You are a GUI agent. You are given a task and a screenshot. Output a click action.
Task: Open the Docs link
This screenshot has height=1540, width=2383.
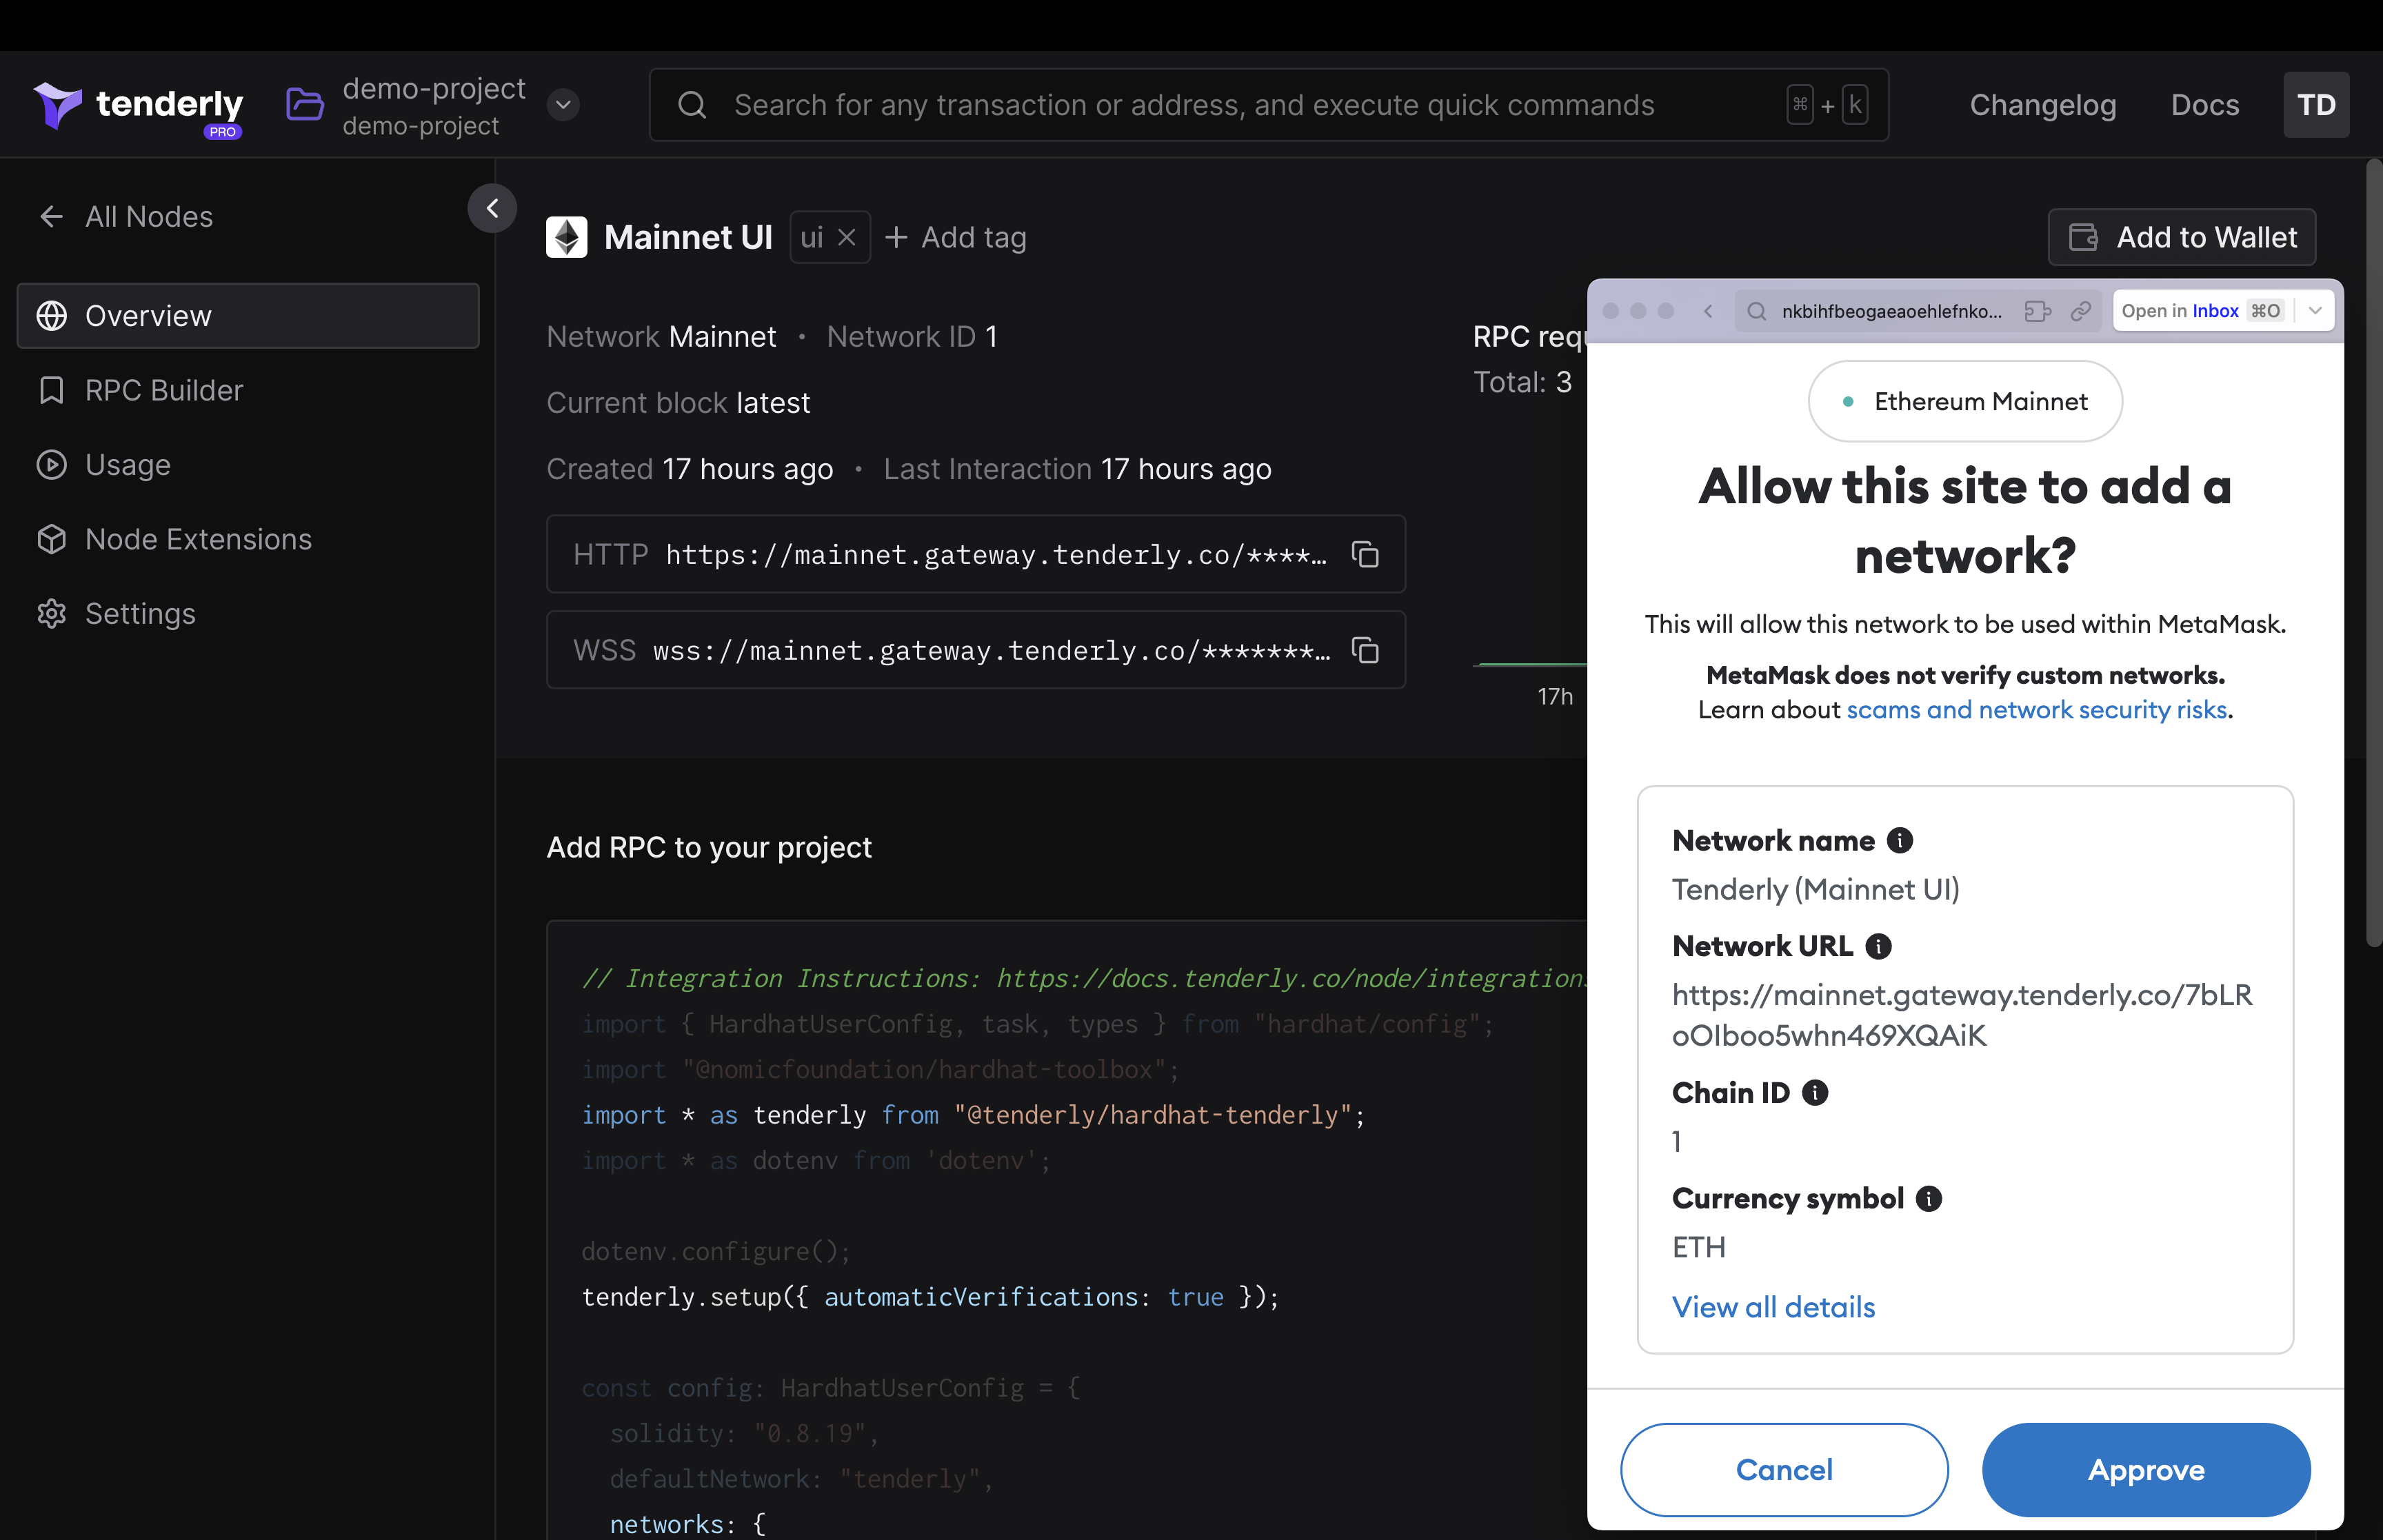(x=2204, y=104)
